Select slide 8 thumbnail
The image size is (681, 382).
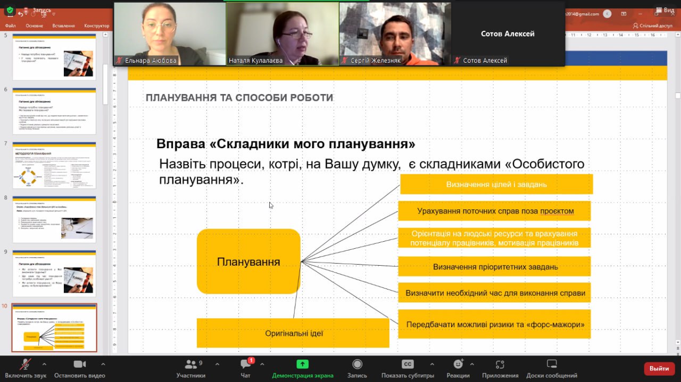click(x=54, y=219)
